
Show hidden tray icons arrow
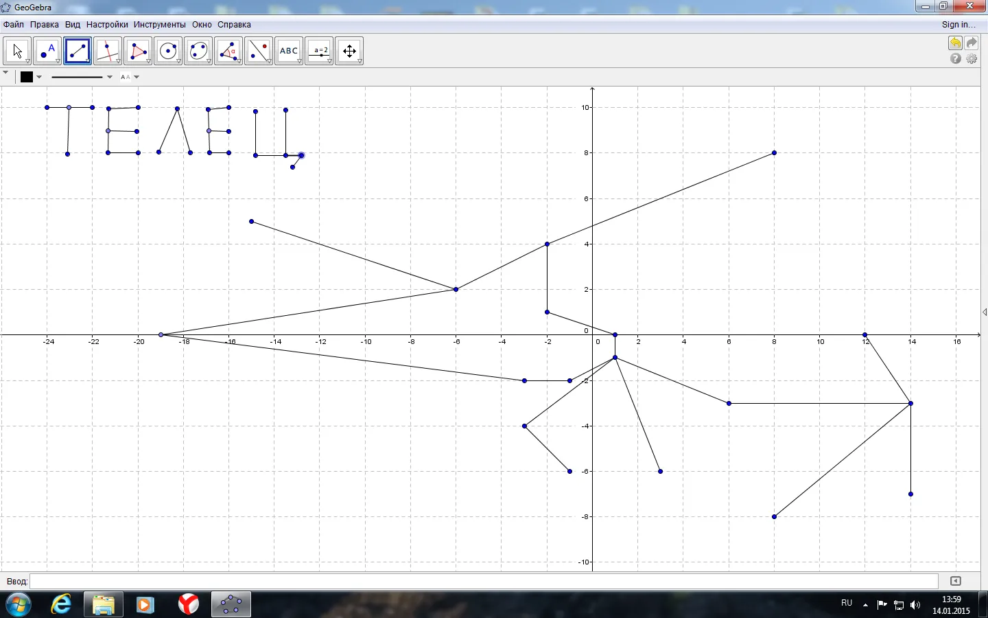(865, 605)
